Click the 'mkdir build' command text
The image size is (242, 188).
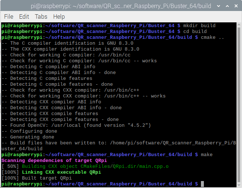tap(199, 25)
